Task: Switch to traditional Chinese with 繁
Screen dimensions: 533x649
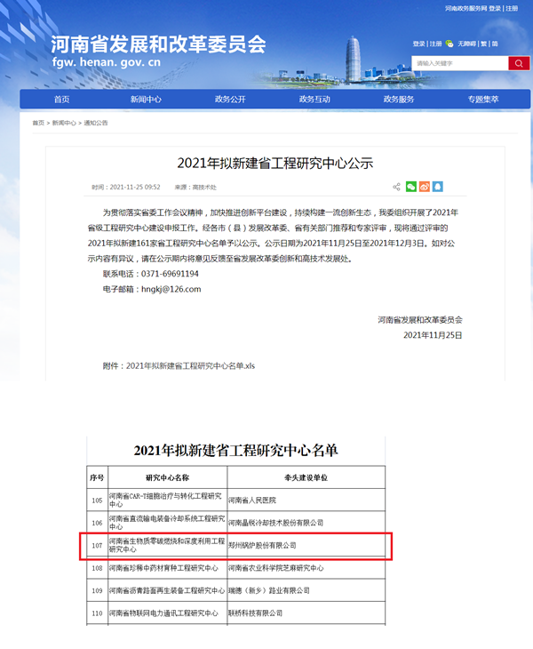Action: pos(483,44)
